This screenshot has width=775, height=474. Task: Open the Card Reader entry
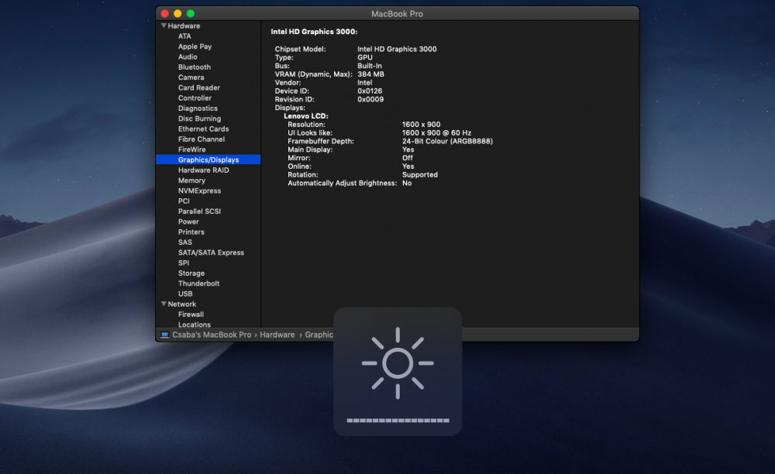[199, 88]
